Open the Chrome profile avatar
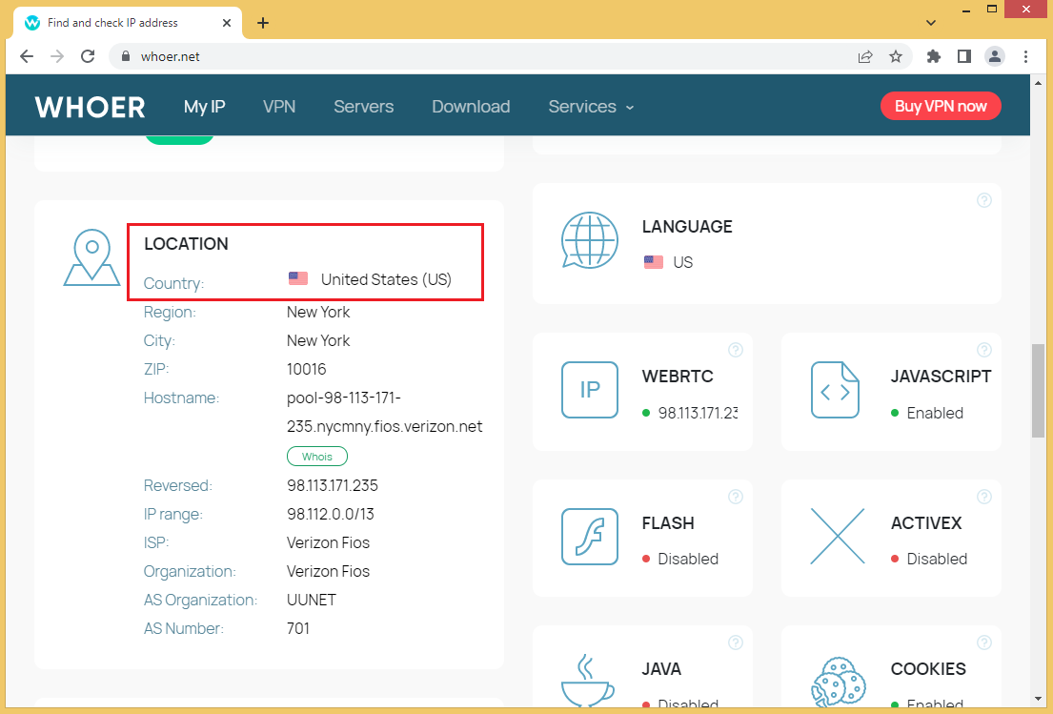Viewport: 1053px width, 714px height. point(995,56)
